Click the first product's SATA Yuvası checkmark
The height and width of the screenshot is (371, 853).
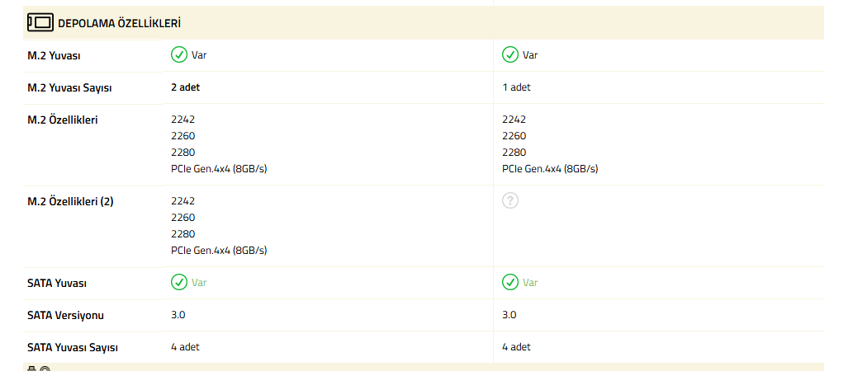coord(179,283)
